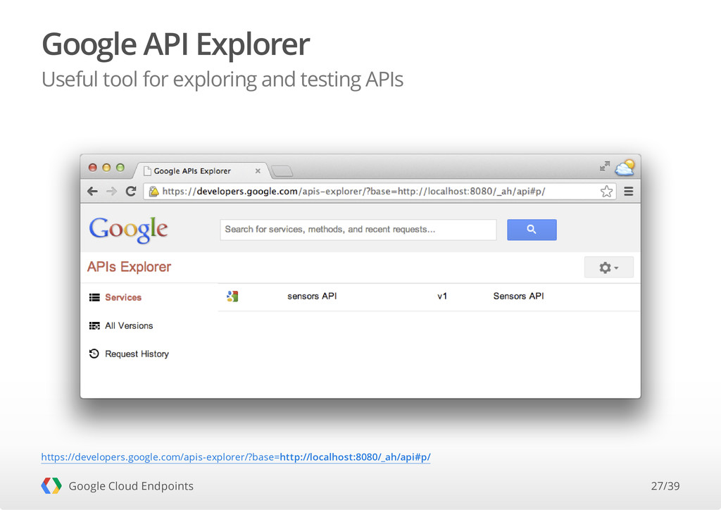Go forward with the browser forward arrow

pyautogui.click(x=111, y=192)
